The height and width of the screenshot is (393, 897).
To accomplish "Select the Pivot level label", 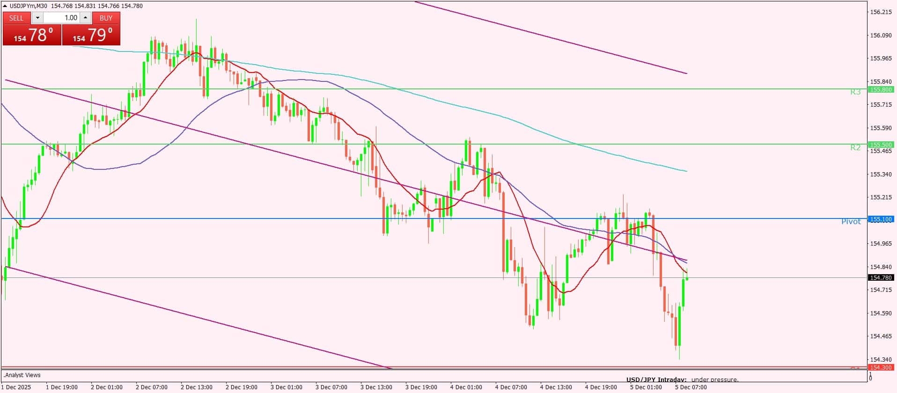I will pos(851,222).
